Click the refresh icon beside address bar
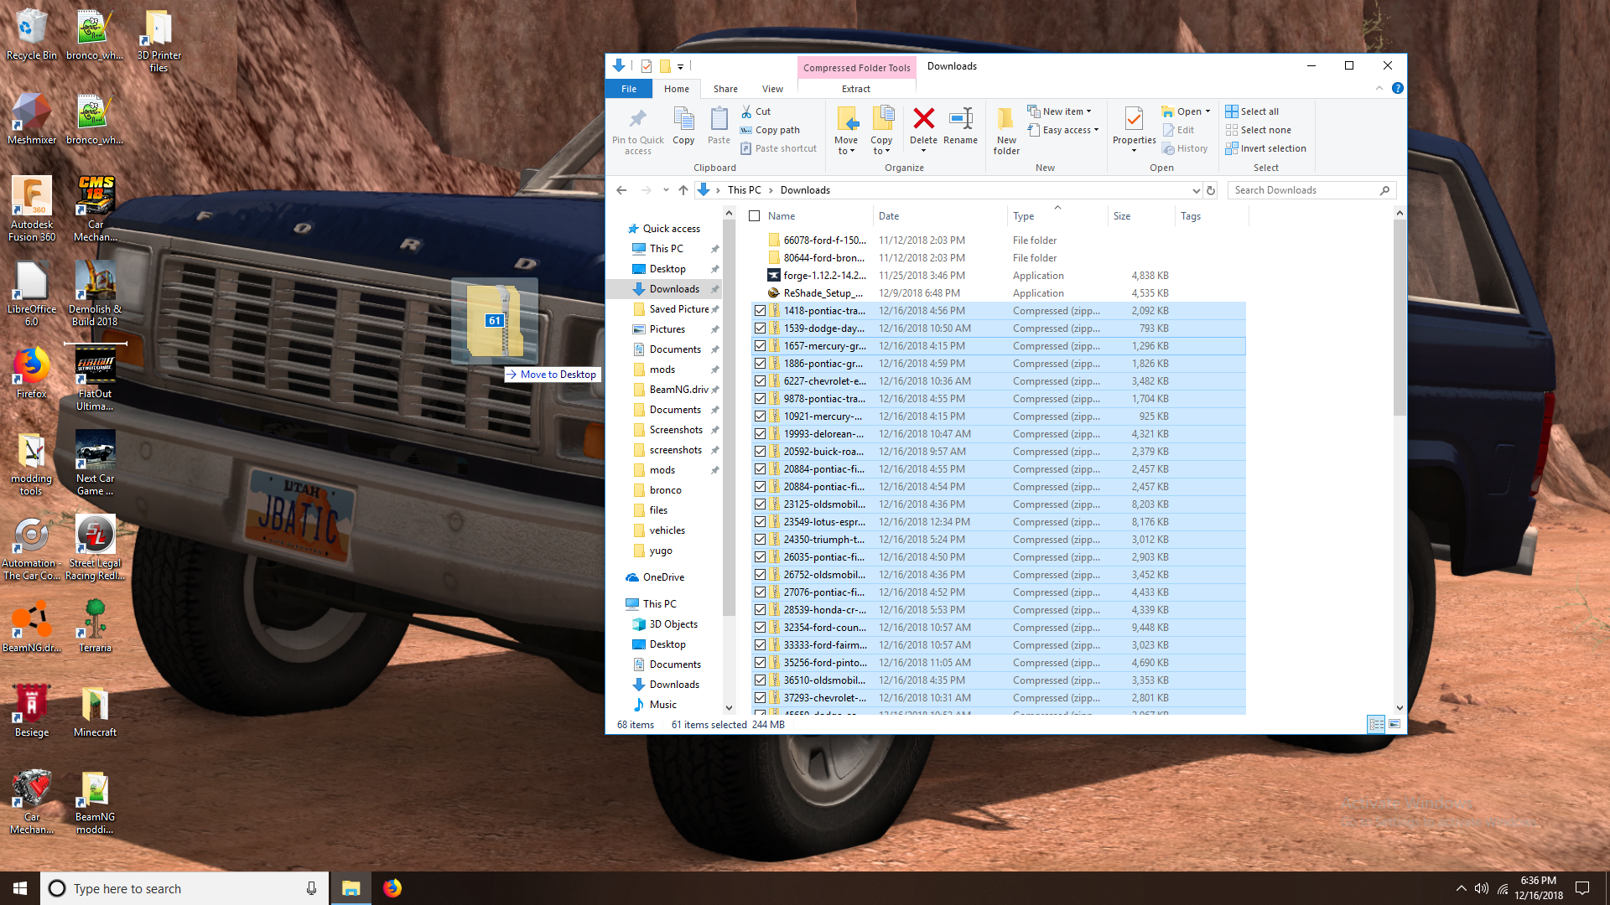This screenshot has width=1610, height=905. pos(1211,190)
